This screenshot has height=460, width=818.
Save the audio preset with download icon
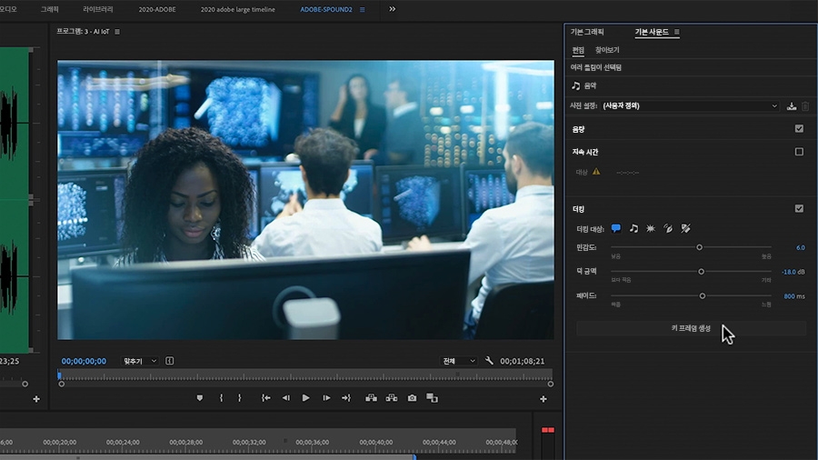tap(792, 106)
